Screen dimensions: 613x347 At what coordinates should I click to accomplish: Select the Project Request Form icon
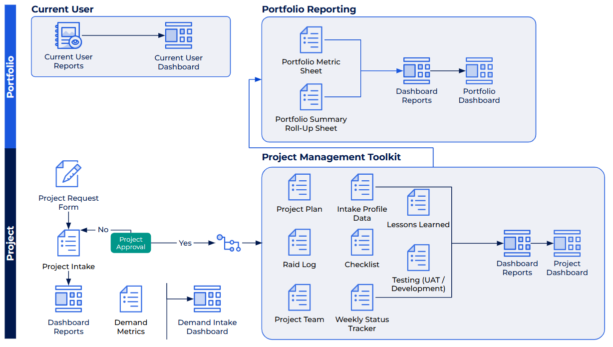click(x=68, y=174)
